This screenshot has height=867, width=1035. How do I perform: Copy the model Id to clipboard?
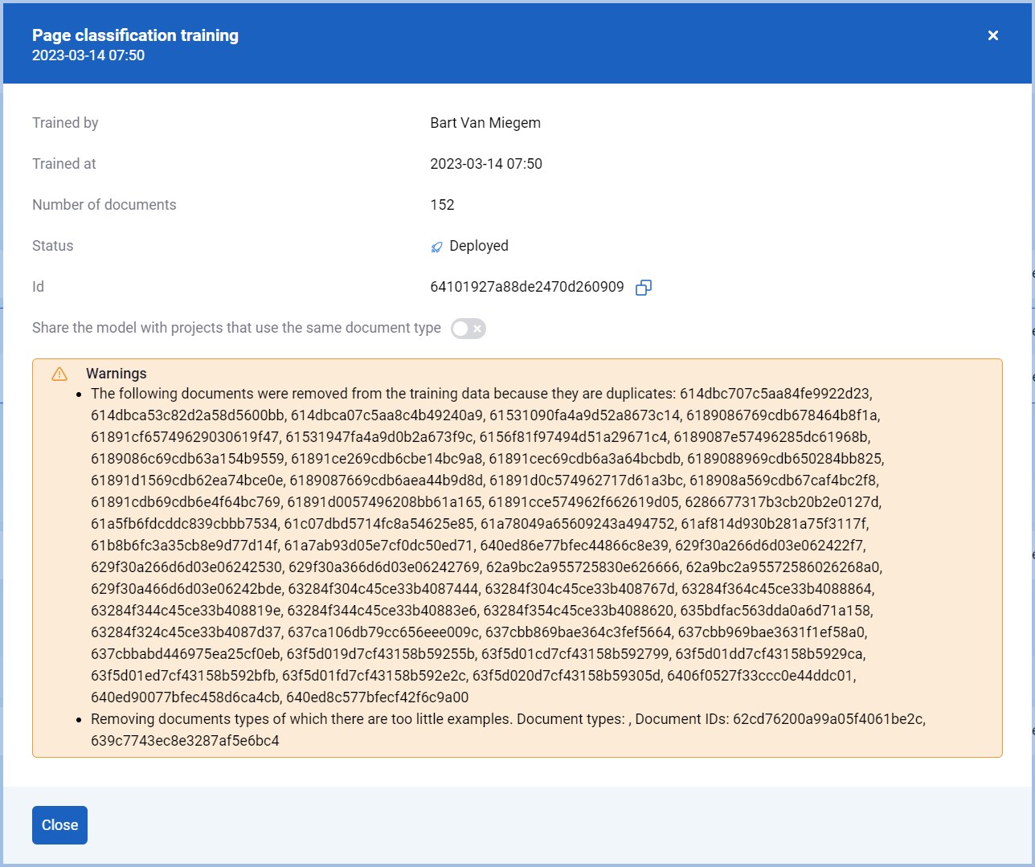[643, 288]
